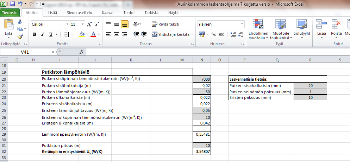Click the select all corner button

[4, 60]
